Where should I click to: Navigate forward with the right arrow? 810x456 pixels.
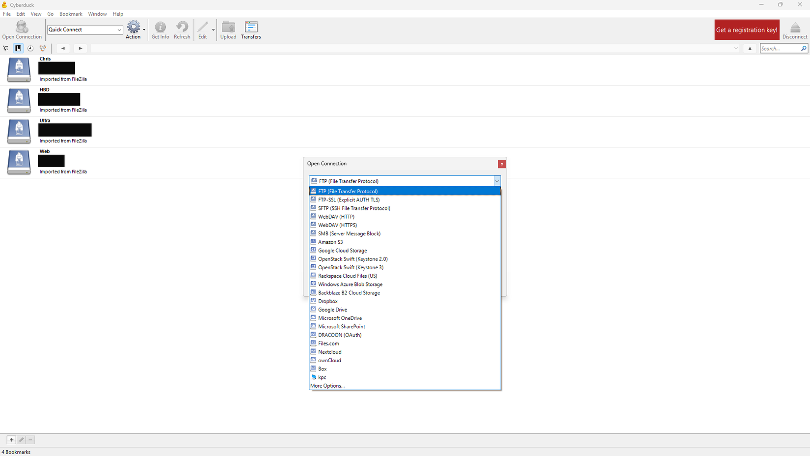tap(81, 48)
